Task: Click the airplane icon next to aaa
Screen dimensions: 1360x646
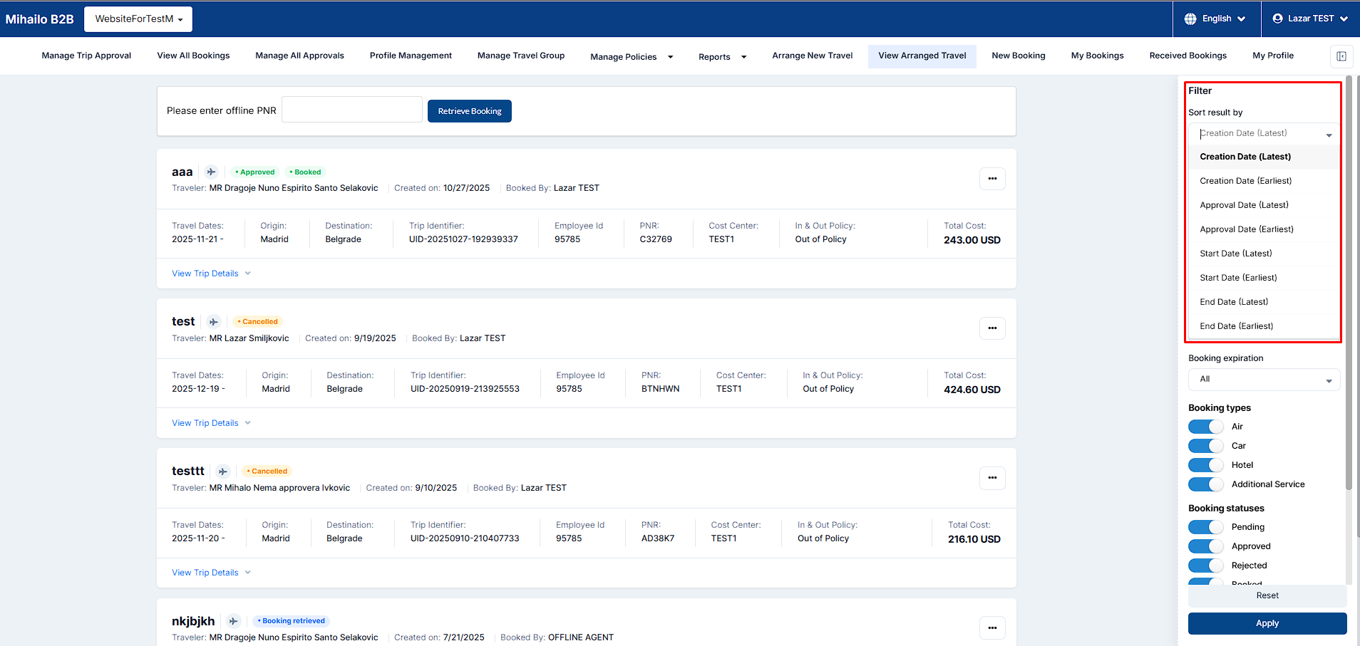Action: pos(211,172)
